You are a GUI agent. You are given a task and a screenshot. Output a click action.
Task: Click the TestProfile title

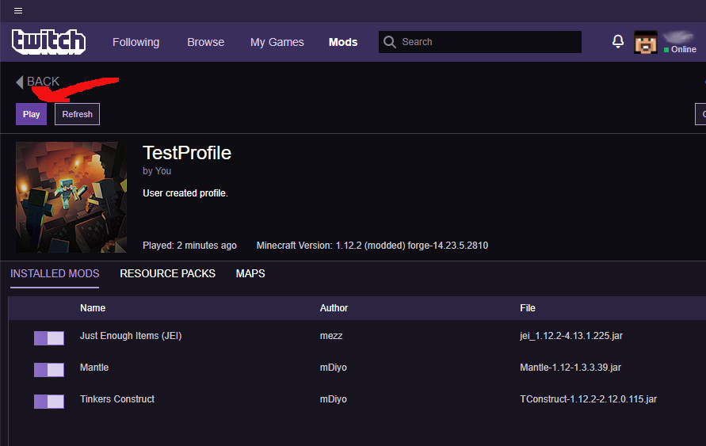pos(187,153)
